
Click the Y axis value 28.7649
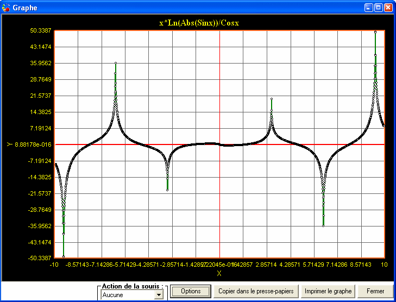click(41, 79)
